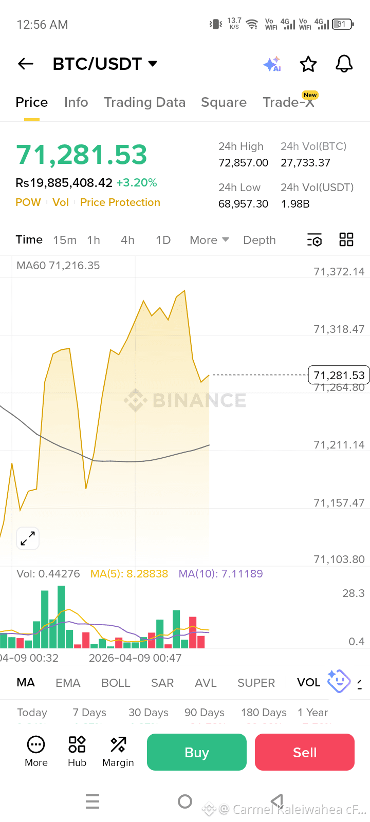Open the chart layout grid icon

(346, 239)
